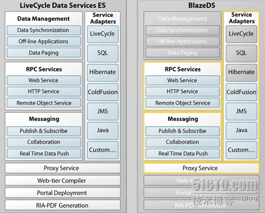This screenshot has height=213, width=265.
Task: Click 'Service Adapters' heading in LiveCycle panel
Action: 103,18
